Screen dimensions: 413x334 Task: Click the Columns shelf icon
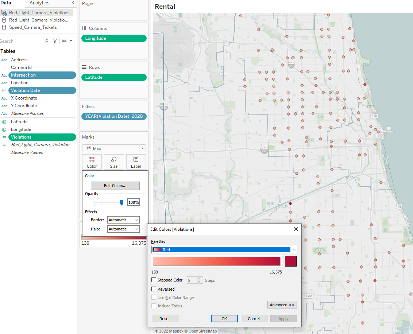click(84, 28)
